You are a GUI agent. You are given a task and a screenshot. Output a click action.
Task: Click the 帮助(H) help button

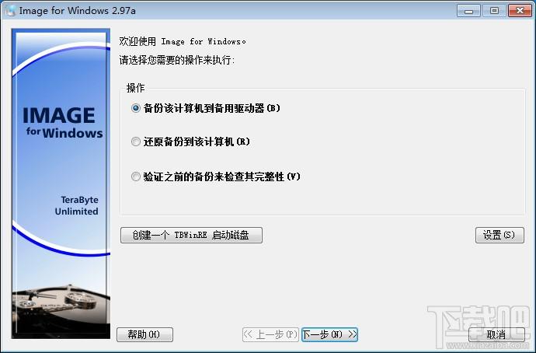click(x=144, y=334)
